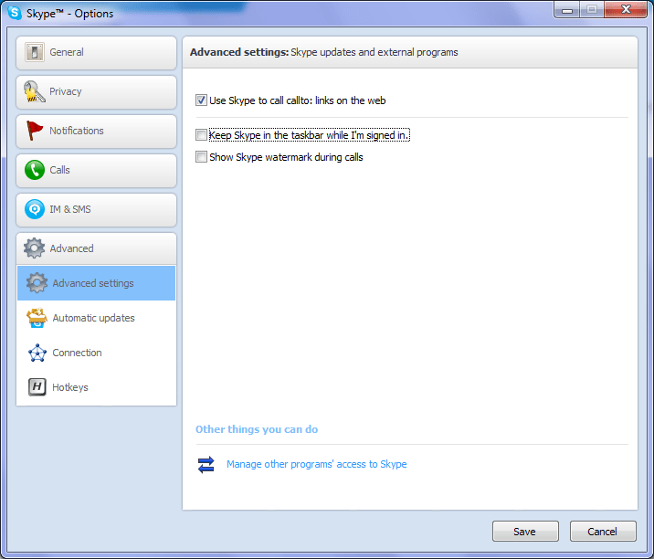The width and height of the screenshot is (654, 559).
Task: Click the 'Other things you can do' heading
Action: pyautogui.click(x=257, y=429)
